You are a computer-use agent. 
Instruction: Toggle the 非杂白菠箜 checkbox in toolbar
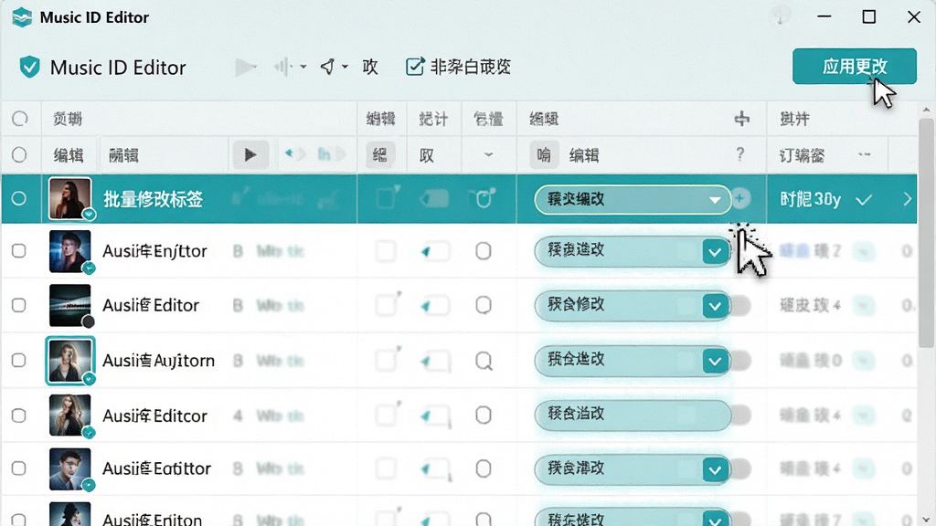tap(415, 67)
